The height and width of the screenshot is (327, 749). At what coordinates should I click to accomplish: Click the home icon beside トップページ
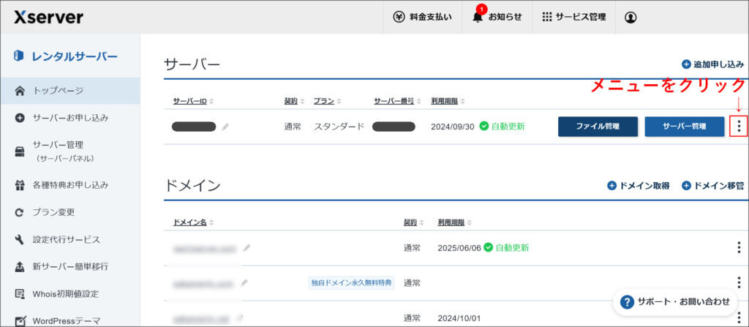pyautogui.click(x=20, y=91)
